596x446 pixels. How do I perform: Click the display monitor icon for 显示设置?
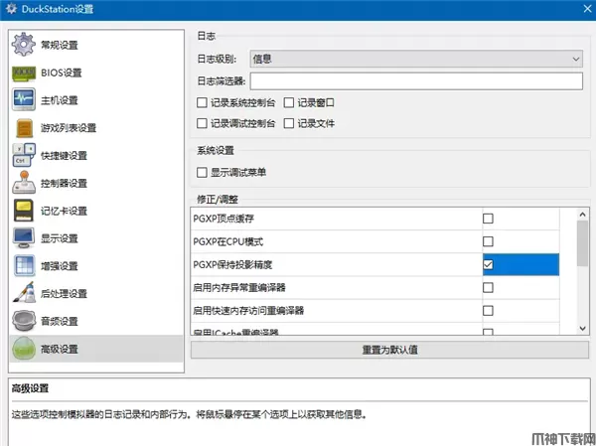pyautogui.click(x=24, y=238)
